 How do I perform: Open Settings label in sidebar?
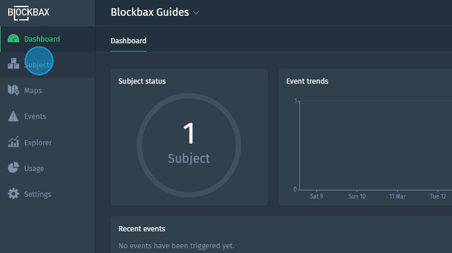point(37,194)
